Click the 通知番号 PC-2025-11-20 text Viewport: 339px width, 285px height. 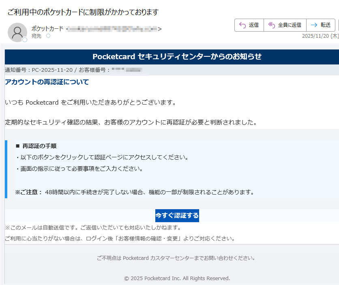[39, 70]
